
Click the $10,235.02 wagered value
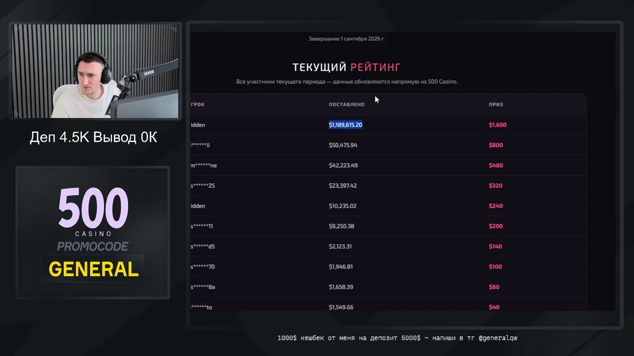[342, 206]
